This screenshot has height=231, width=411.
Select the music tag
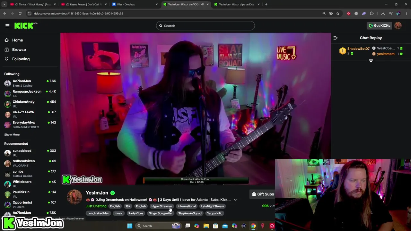(119, 213)
